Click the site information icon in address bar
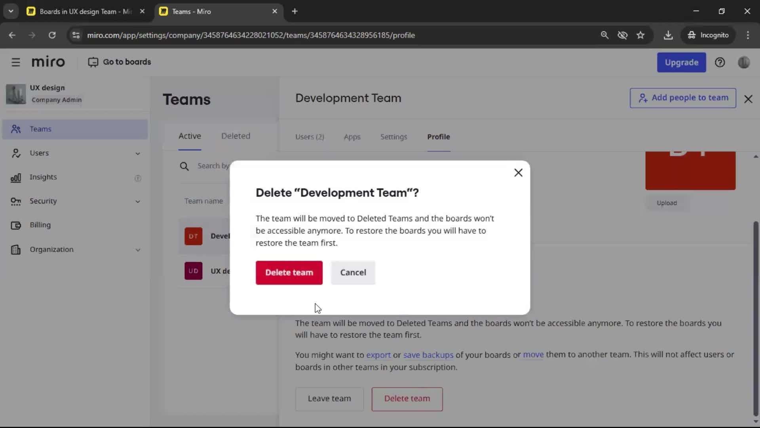 point(76,35)
